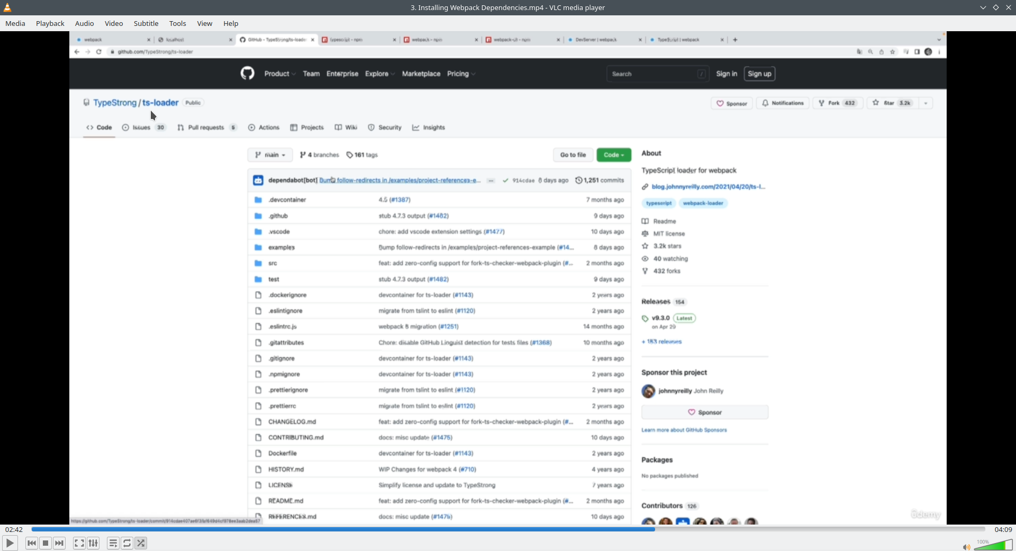Click the Go to file button
The image size is (1016, 551).
tap(573, 155)
